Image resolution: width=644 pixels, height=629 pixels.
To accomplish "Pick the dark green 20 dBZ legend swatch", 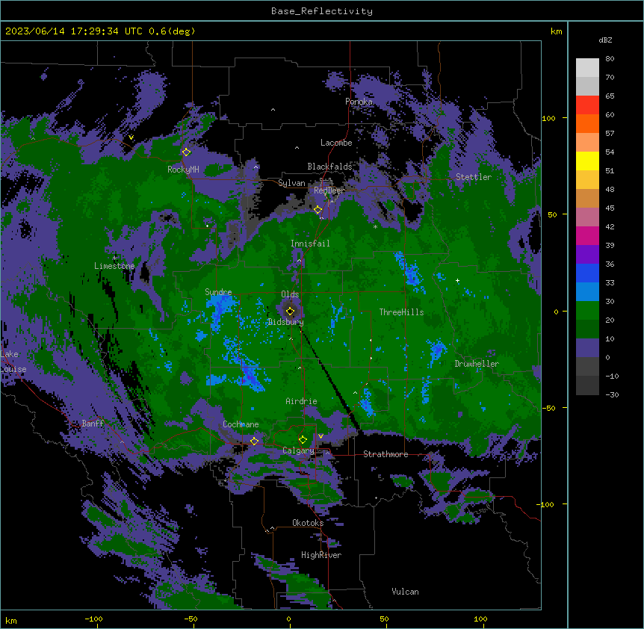I will coord(587,329).
